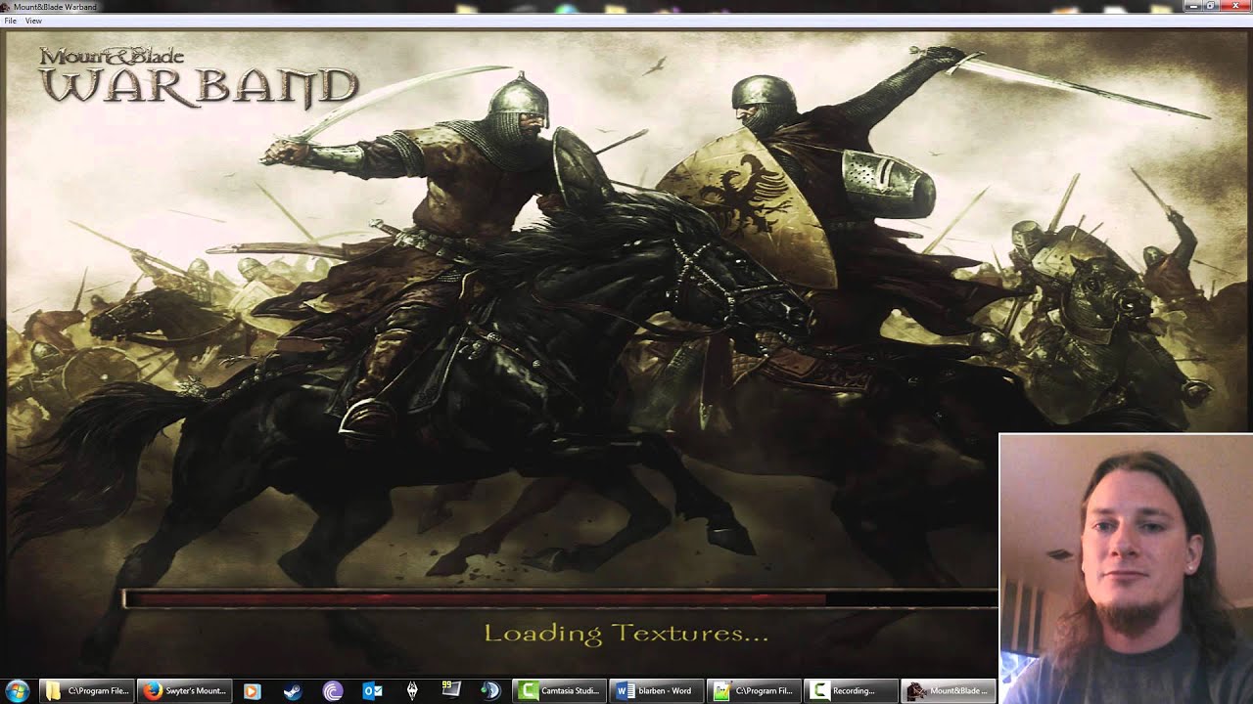
Task: Click the loading progress bar
Action: pyautogui.click(x=560, y=598)
